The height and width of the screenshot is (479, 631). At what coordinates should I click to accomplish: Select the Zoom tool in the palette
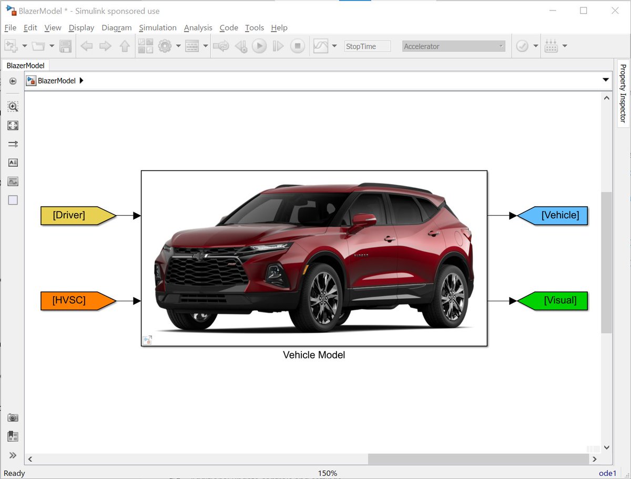coord(13,107)
